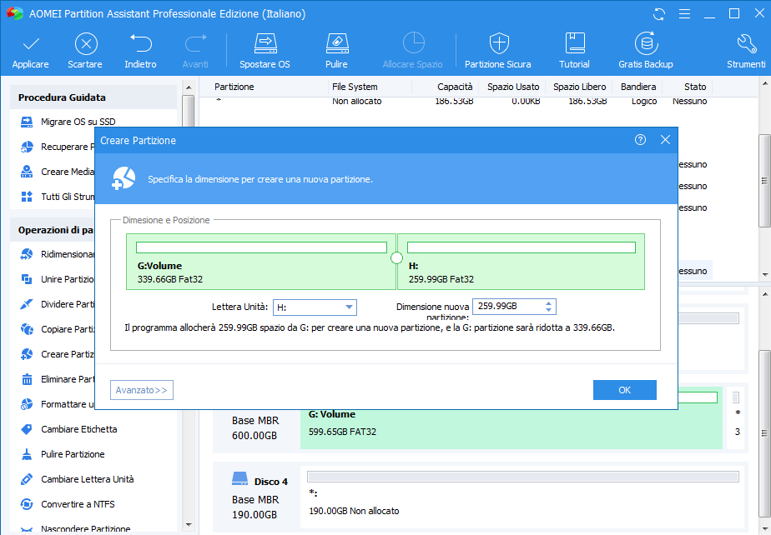Open the Spostare OS tool
Image resolution: width=771 pixels, height=535 pixels.
tap(265, 44)
